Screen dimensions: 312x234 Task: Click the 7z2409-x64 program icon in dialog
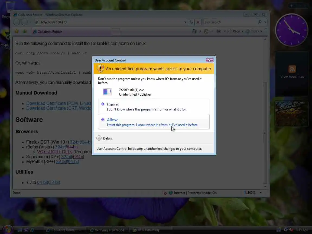point(107,92)
